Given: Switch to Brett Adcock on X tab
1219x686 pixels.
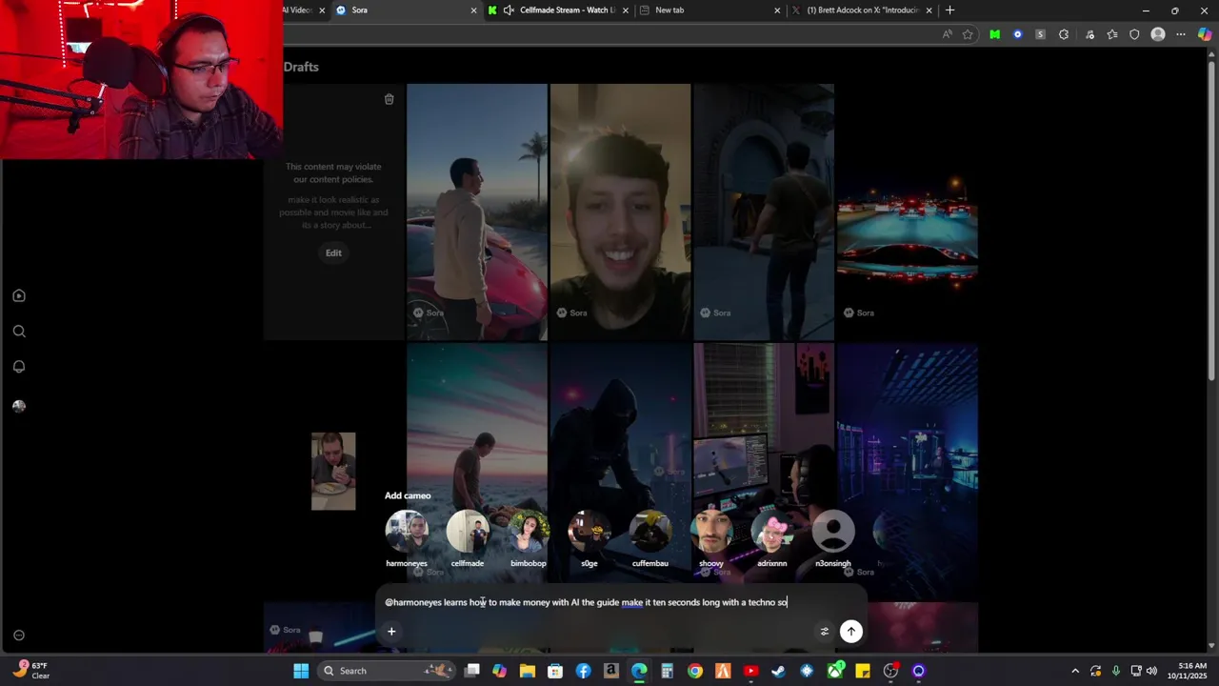Looking at the screenshot, I should 863,10.
